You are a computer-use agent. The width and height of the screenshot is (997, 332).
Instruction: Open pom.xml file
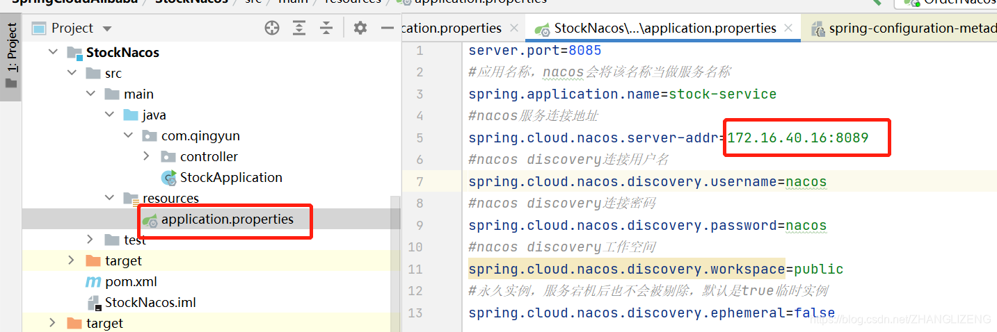(x=131, y=282)
